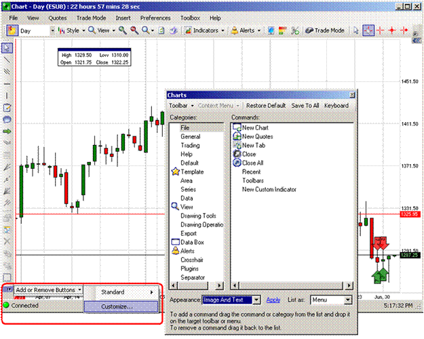Click the scissors-like icon beside Trade Mode

(294, 31)
